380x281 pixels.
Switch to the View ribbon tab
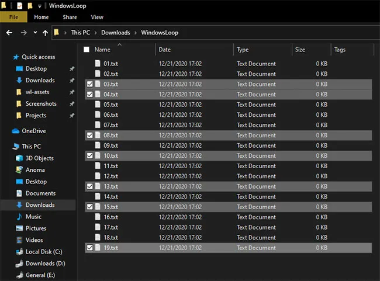pos(97,18)
